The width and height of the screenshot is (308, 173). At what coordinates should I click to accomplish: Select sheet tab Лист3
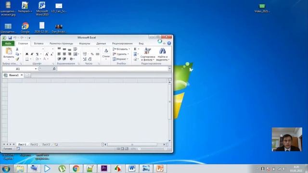(46, 144)
